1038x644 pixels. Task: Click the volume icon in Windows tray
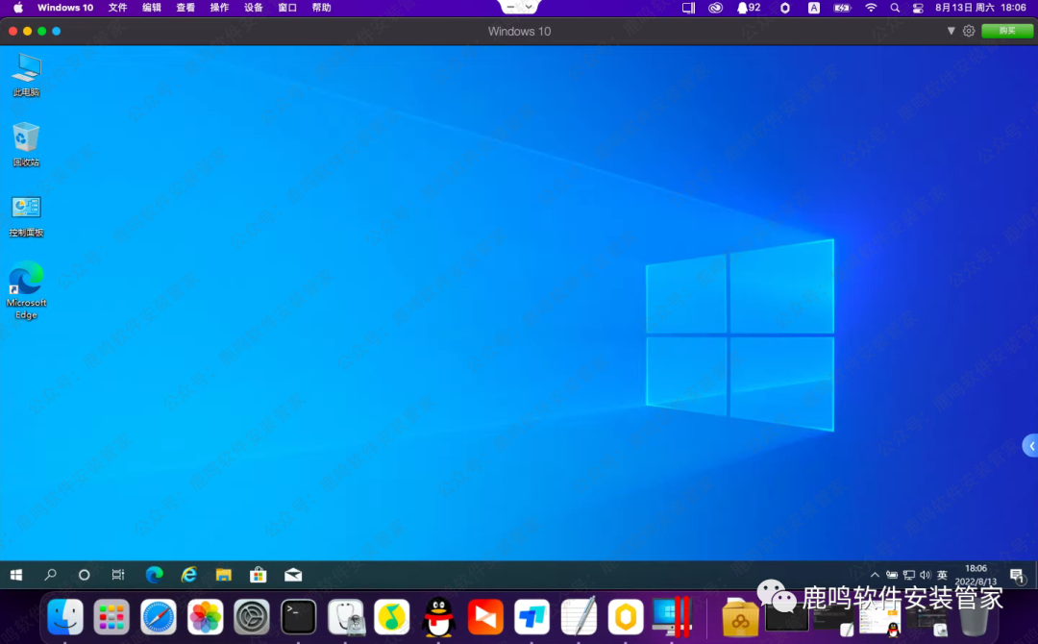click(925, 575)
